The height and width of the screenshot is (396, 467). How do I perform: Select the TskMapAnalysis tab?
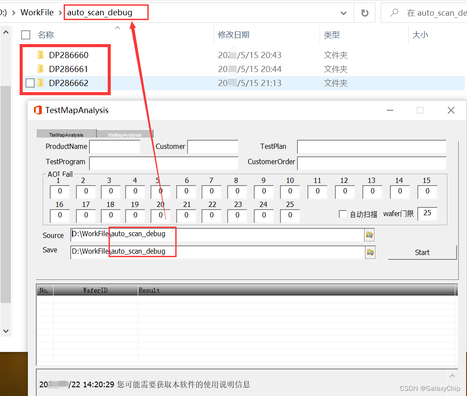[x=66, y=134]
